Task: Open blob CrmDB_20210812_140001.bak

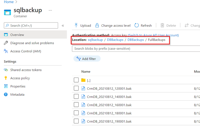Action: point(109,97)
